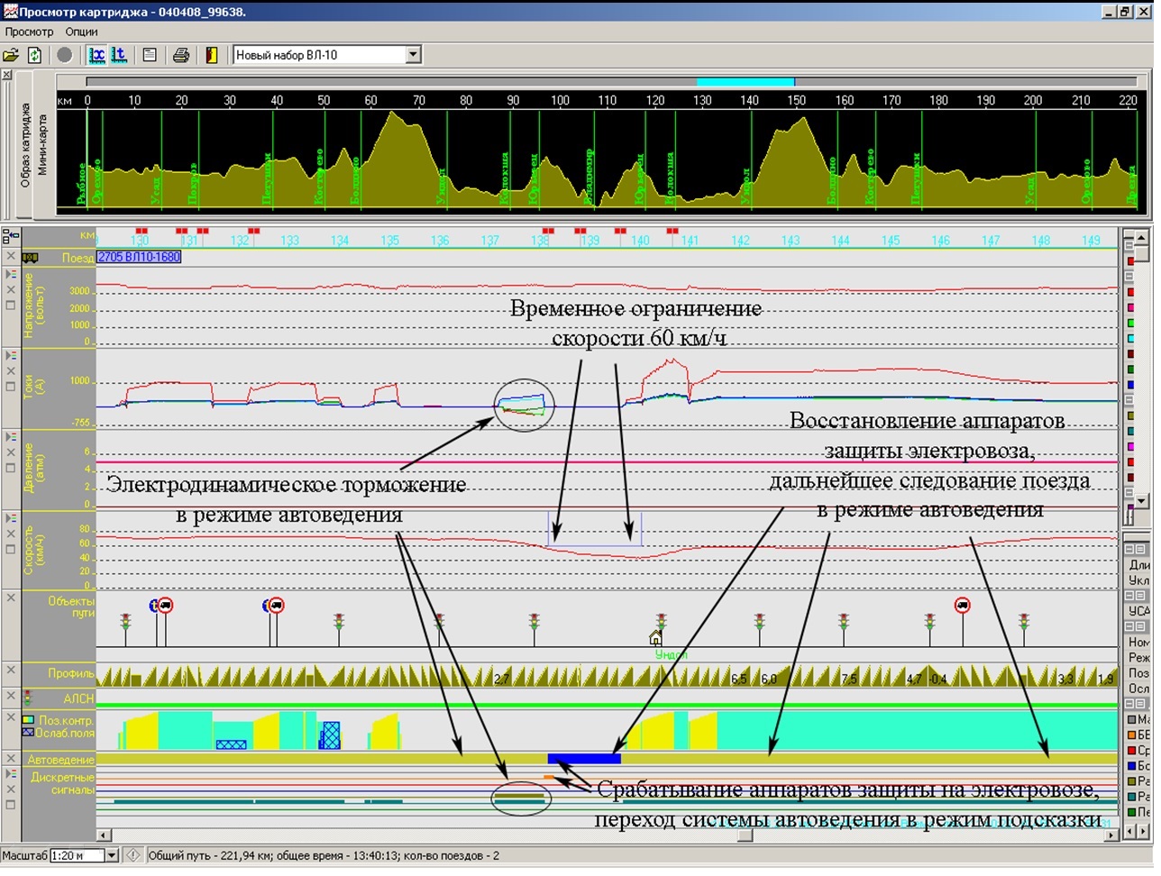Image resolution: width=1161 pixels, height=876 pixels.
Task: Open the Масштаб scale dropdown
Action: point(113,855)
